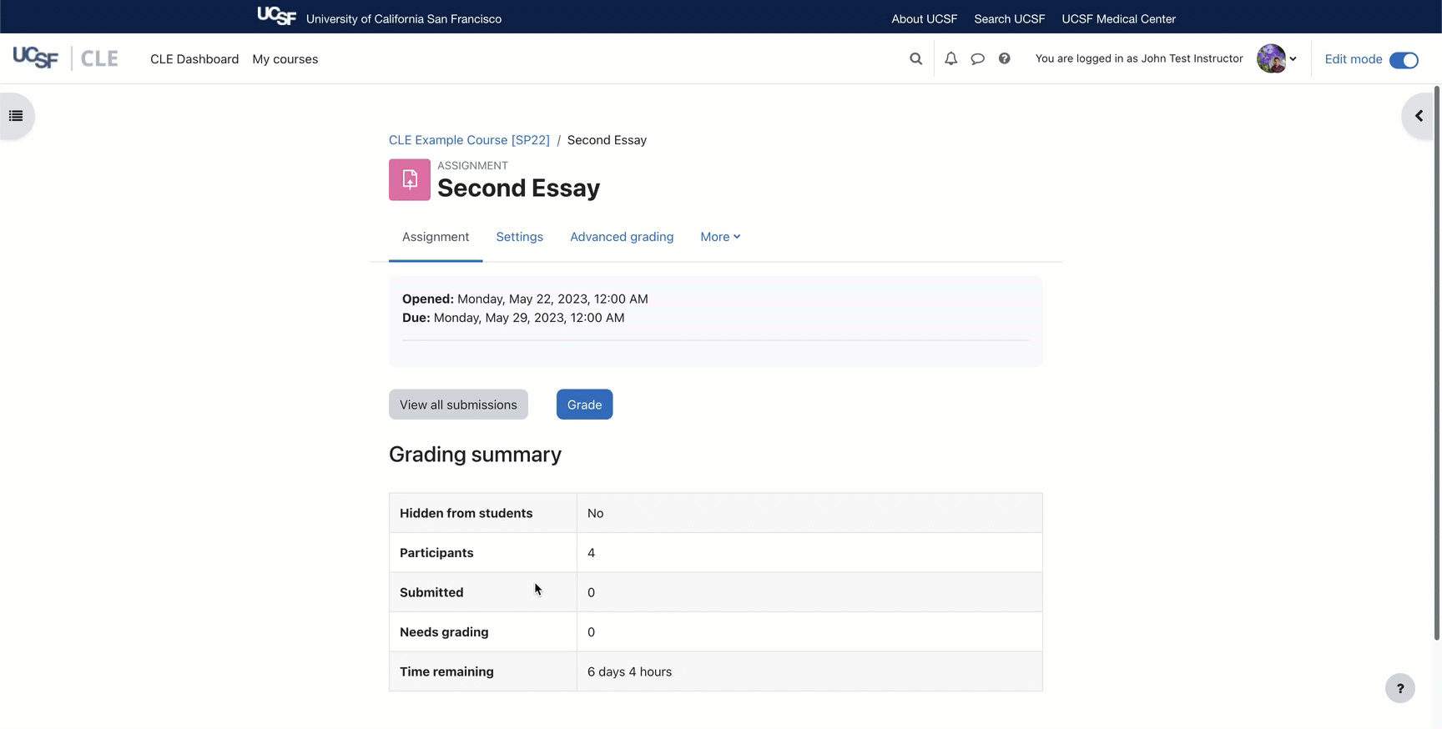Click the blue Grade button
Image resolution: width=1442 pixels, height=729 pixels.
click(x=584, y=405)
